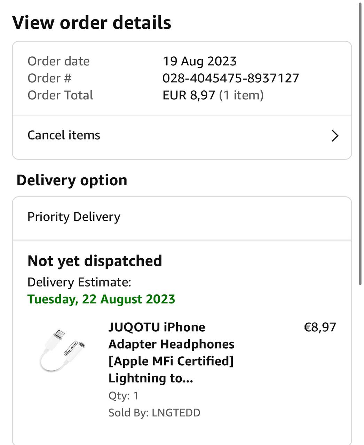
Task: Click the Delivery option section heading
Action: coord(72,180)
